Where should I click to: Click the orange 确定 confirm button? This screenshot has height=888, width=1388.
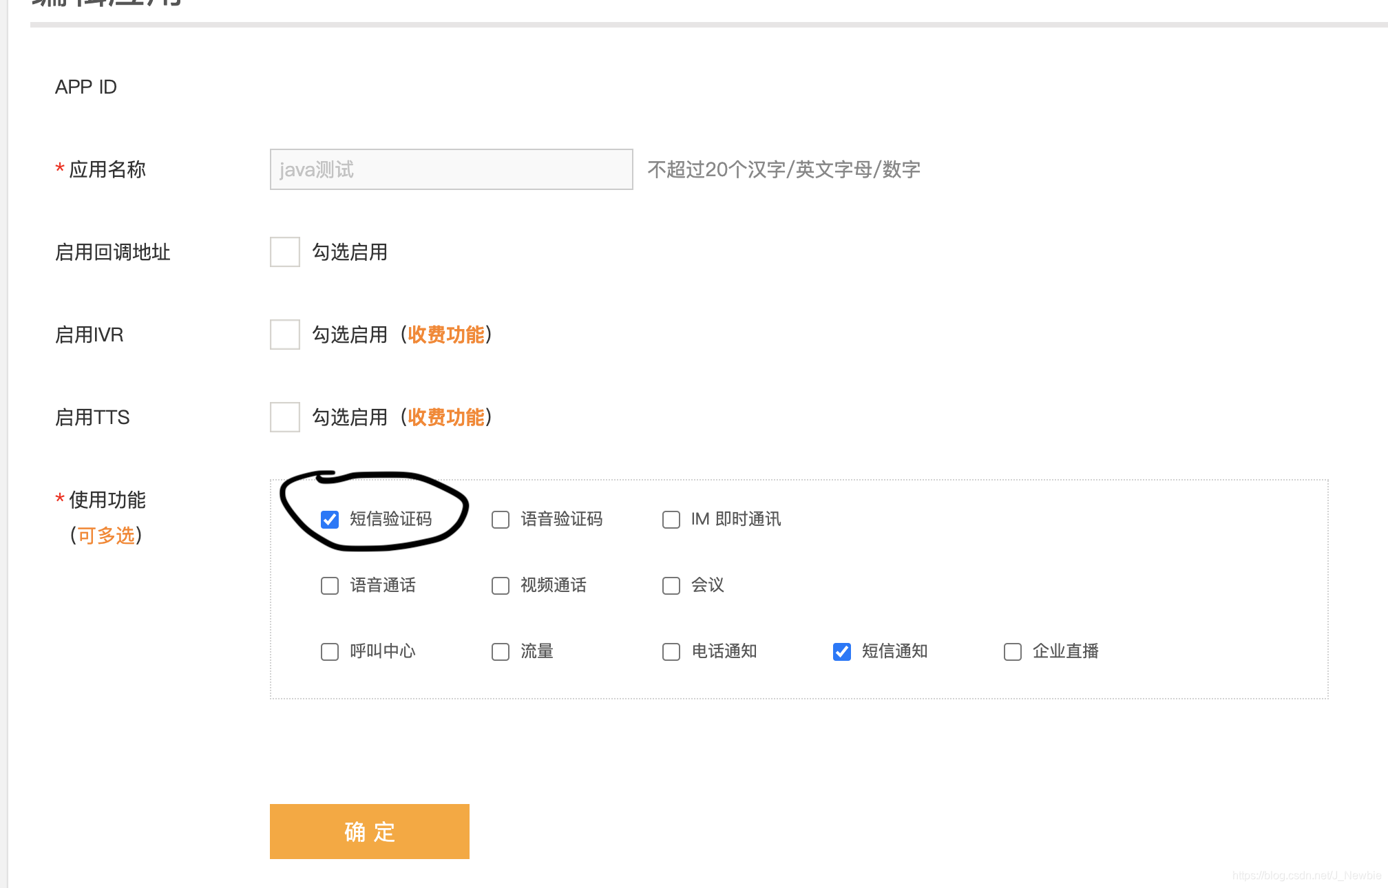pos(369,831)
